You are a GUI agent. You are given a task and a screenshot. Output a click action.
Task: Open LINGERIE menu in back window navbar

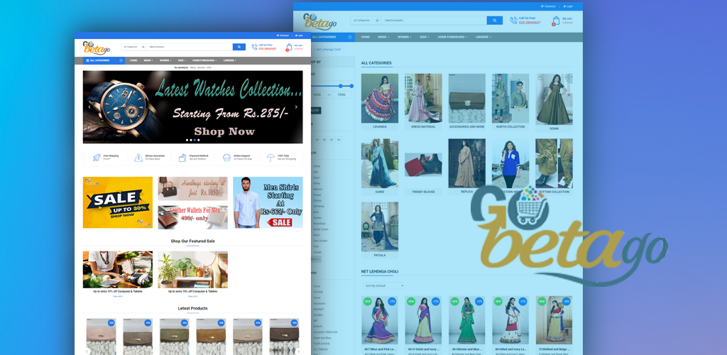483,37
